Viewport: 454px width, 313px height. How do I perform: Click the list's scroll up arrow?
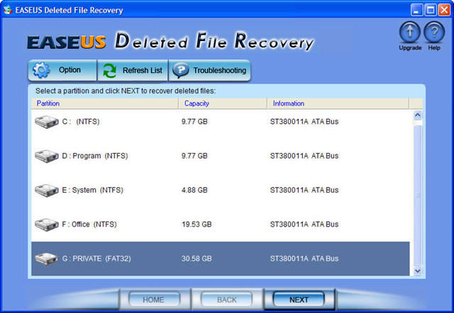coord(418,115)
